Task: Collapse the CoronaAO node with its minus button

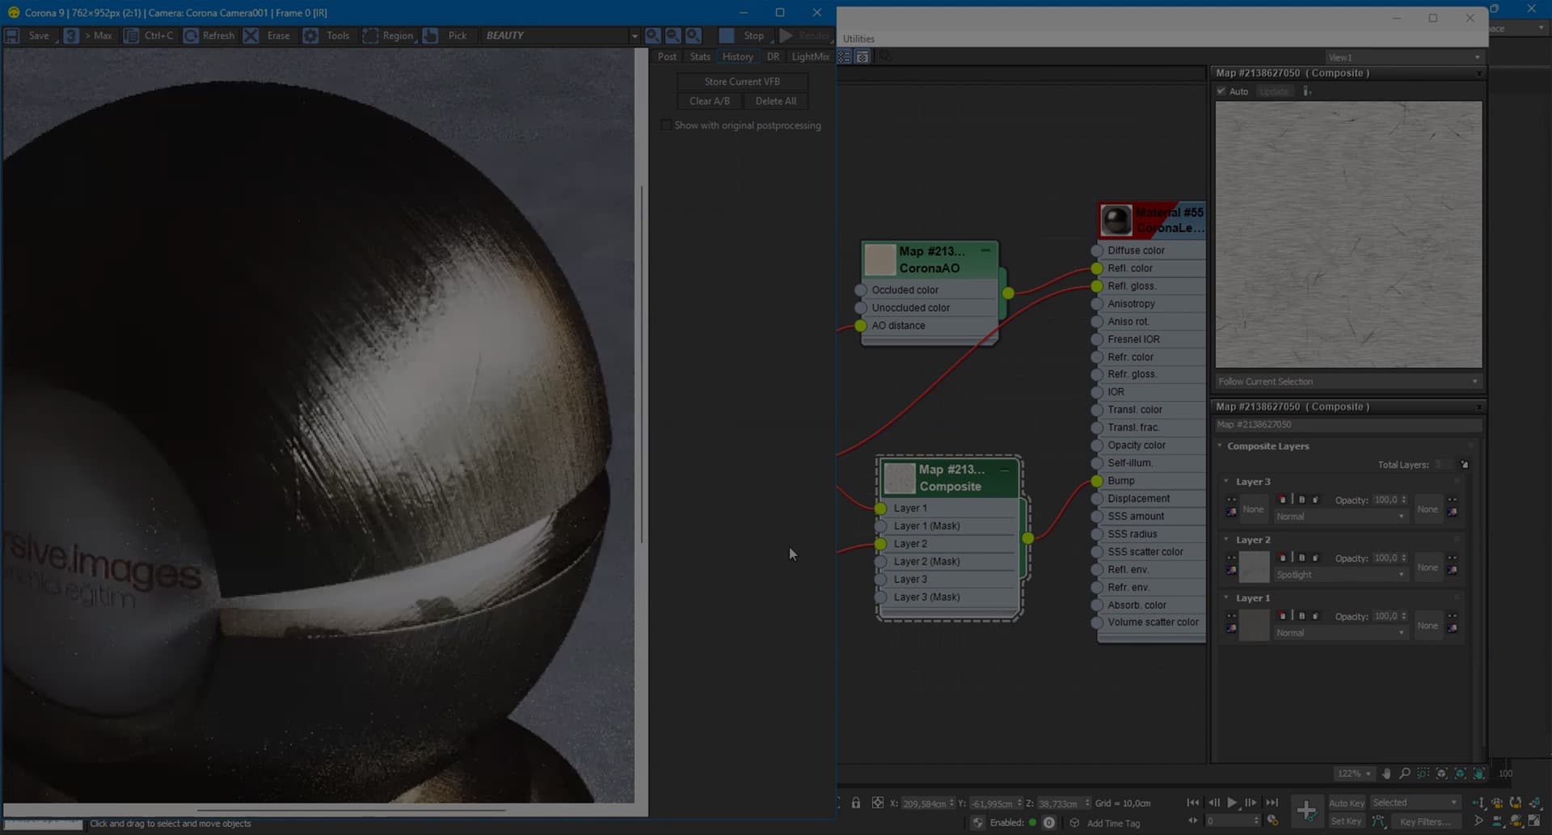Action: [x=985, y=251]
